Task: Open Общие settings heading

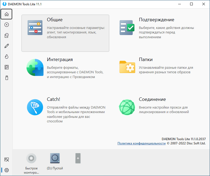Action: [55, 20]
